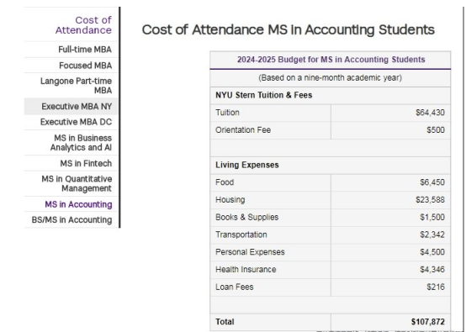The image size is (466, 332).
Task: Open Langone Part-time MBA cost page
Action: [76, 86]
